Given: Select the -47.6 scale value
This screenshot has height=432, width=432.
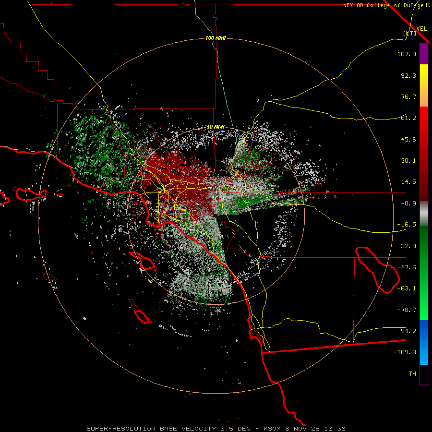Looking at the screenshot, I should [x=407, y=267].
